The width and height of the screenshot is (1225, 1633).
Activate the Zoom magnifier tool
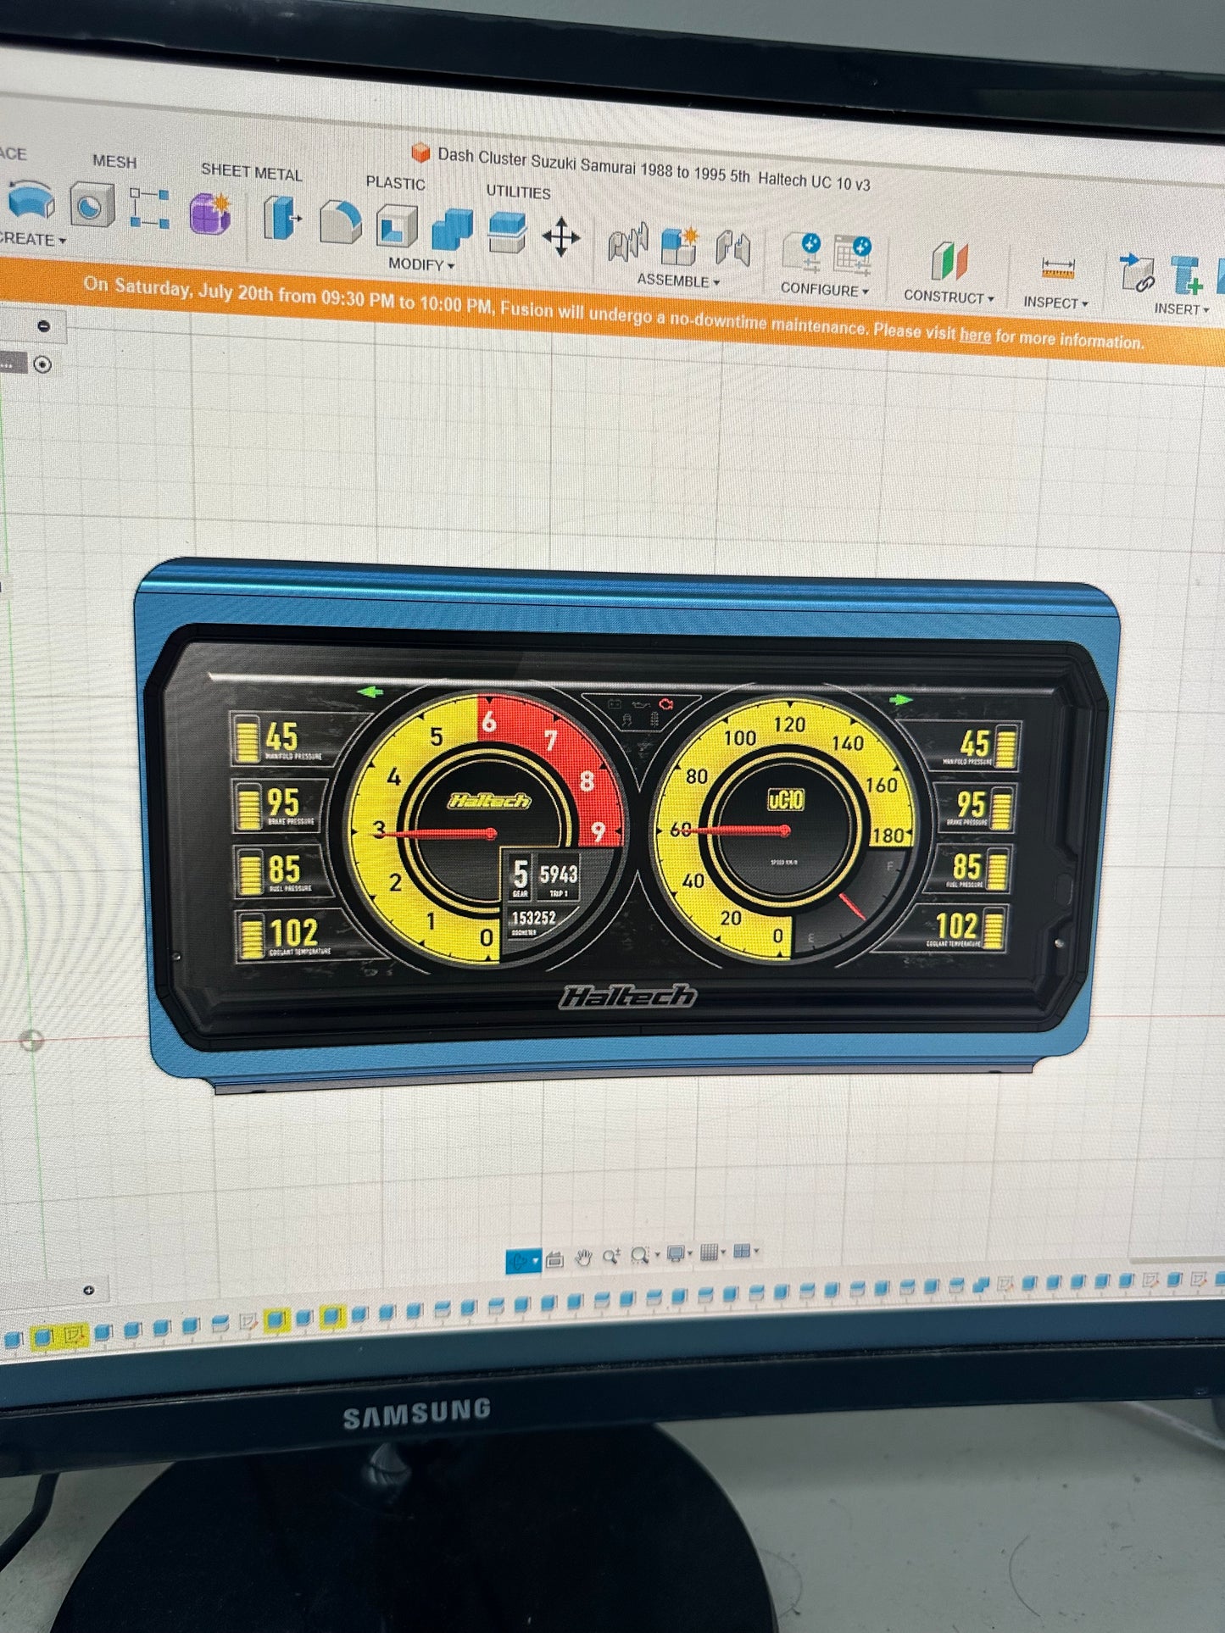[x=610, y=1257]
